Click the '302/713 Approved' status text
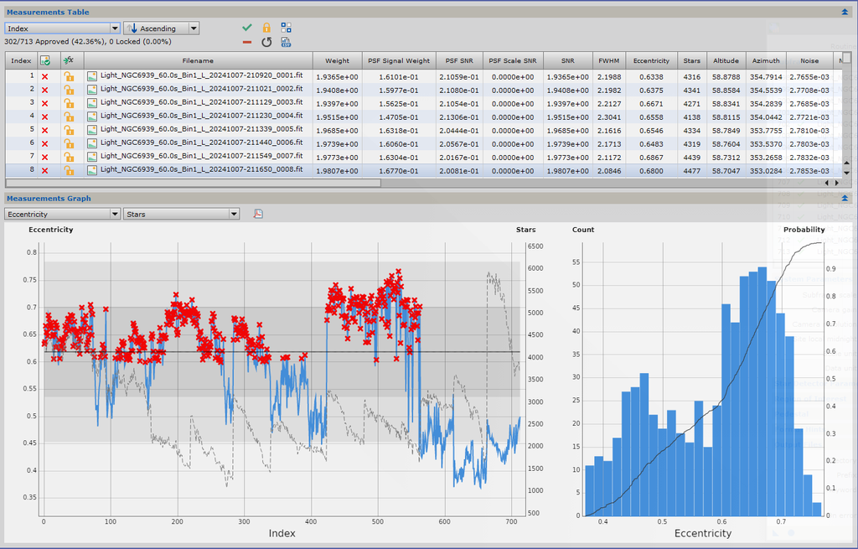The image size is (858, 549). tap(87, 42)
